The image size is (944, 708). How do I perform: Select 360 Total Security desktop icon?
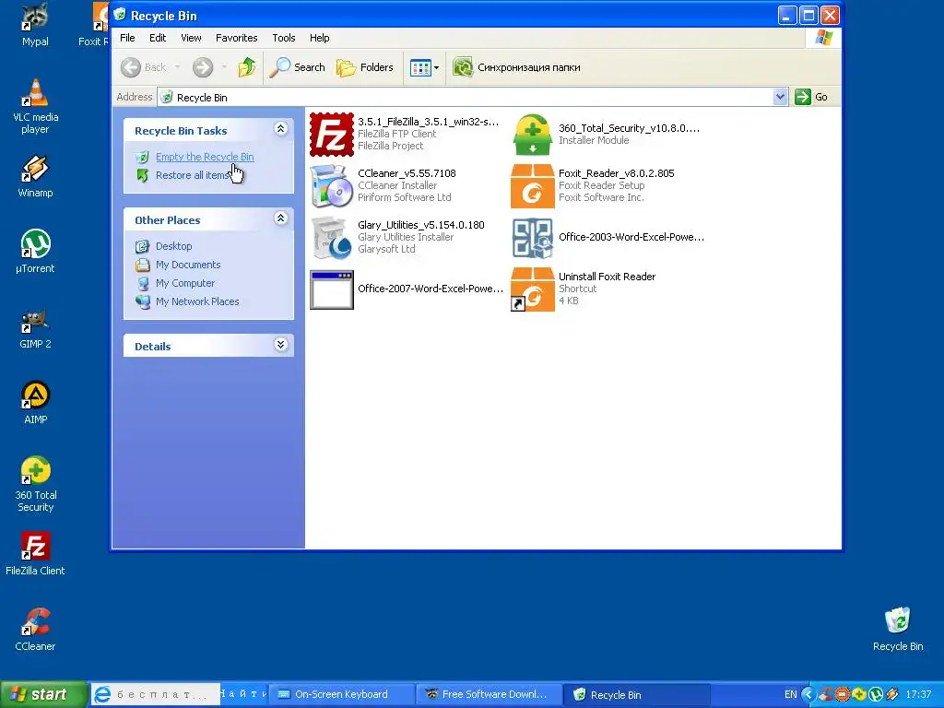[x=36, y=484]
